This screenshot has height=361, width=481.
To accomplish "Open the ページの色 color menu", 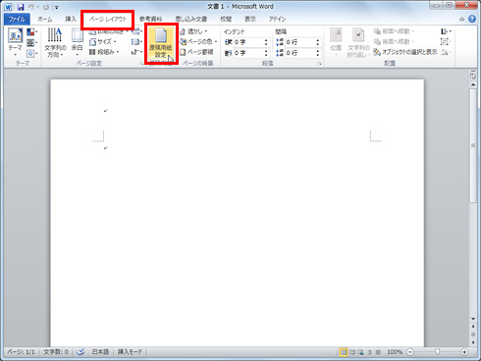I will click(198, 41).
